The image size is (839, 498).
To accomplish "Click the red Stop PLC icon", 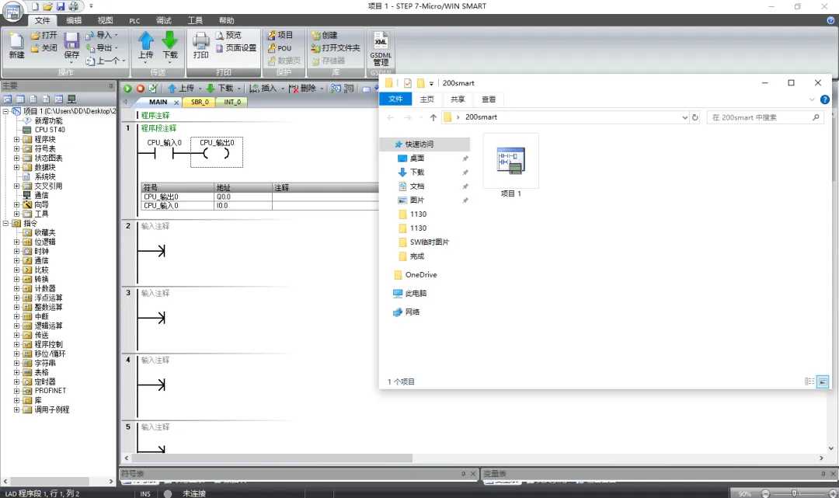I will [140, 89].
